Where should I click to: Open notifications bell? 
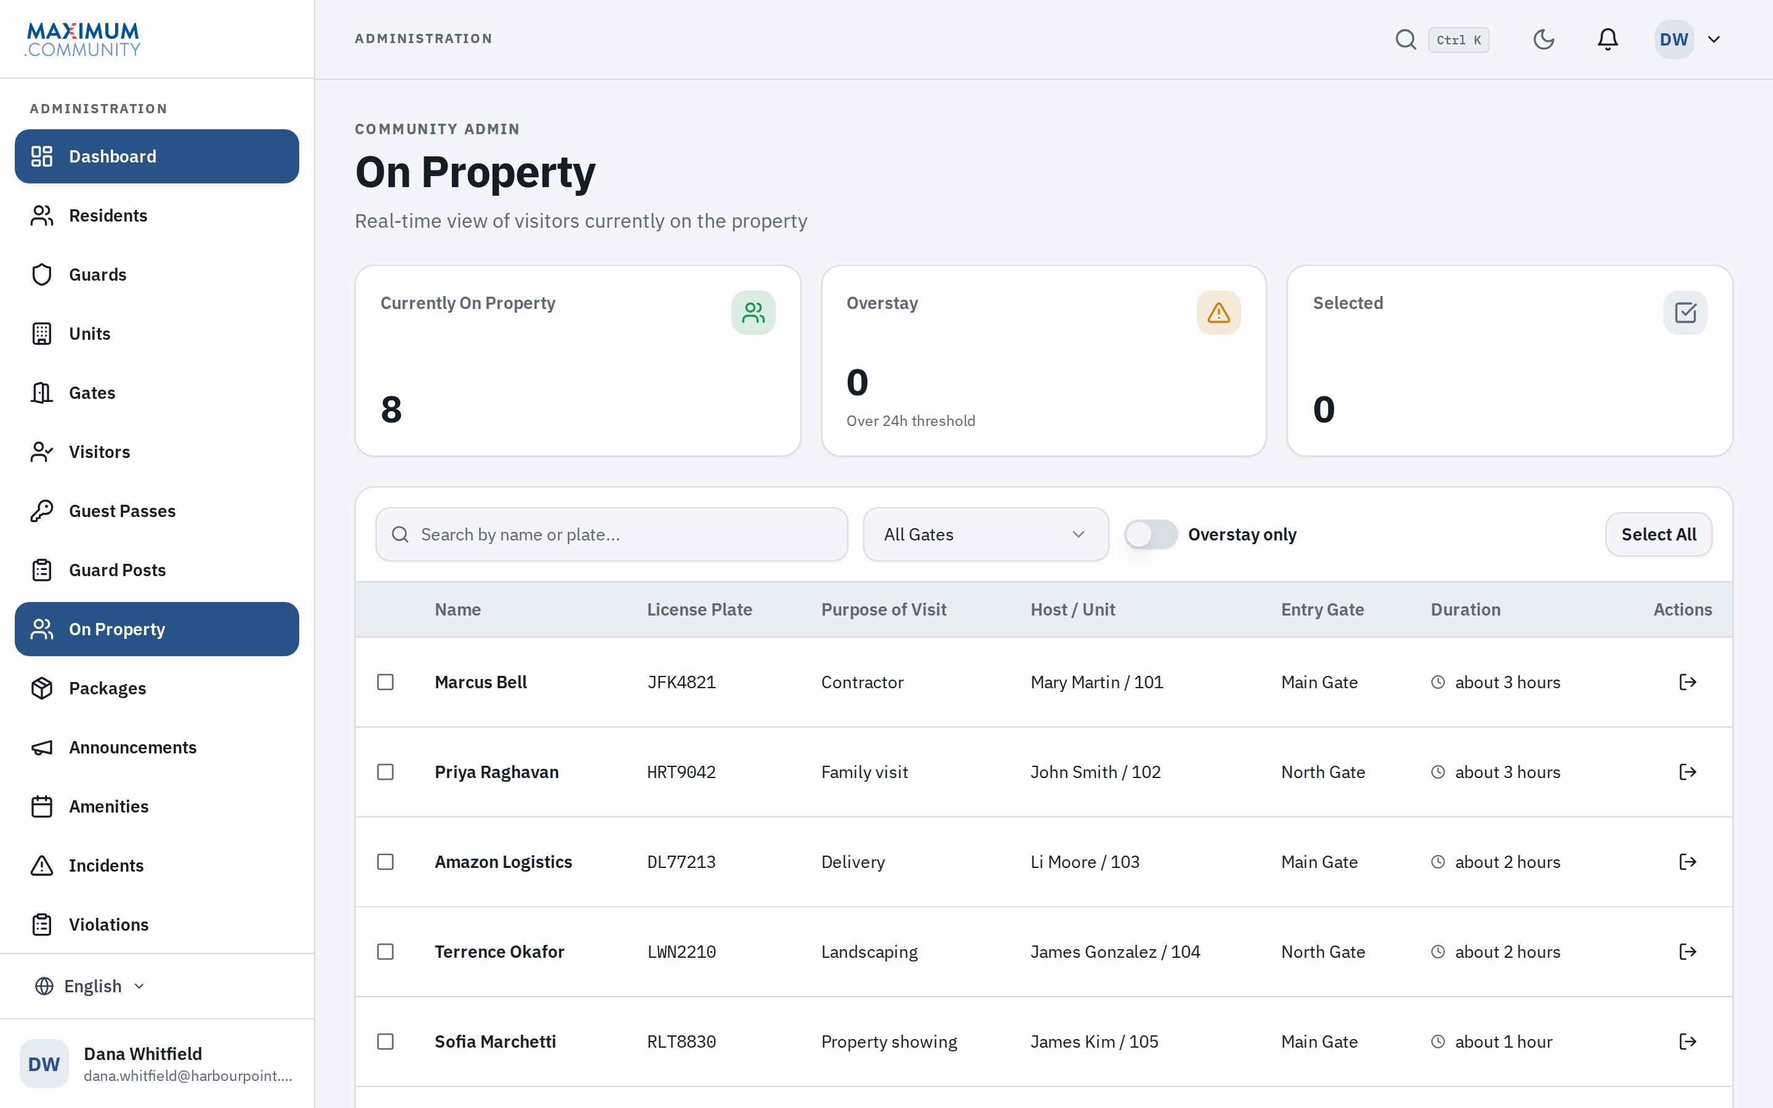click(x=1607, y=39)
